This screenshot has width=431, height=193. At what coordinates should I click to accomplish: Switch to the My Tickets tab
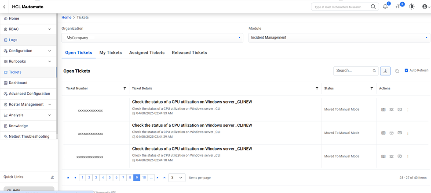coord(110,53)
